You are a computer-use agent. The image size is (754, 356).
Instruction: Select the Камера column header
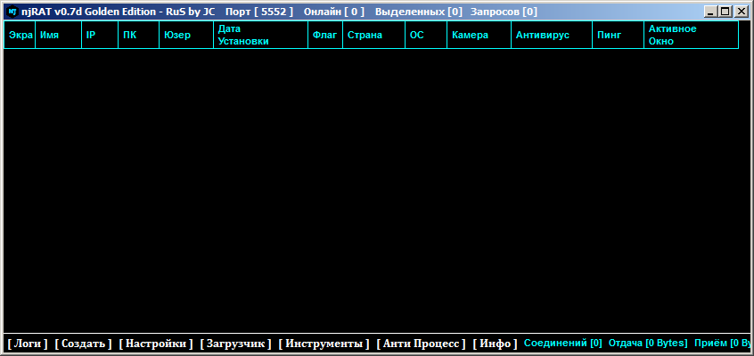click(x=479, y=35)
